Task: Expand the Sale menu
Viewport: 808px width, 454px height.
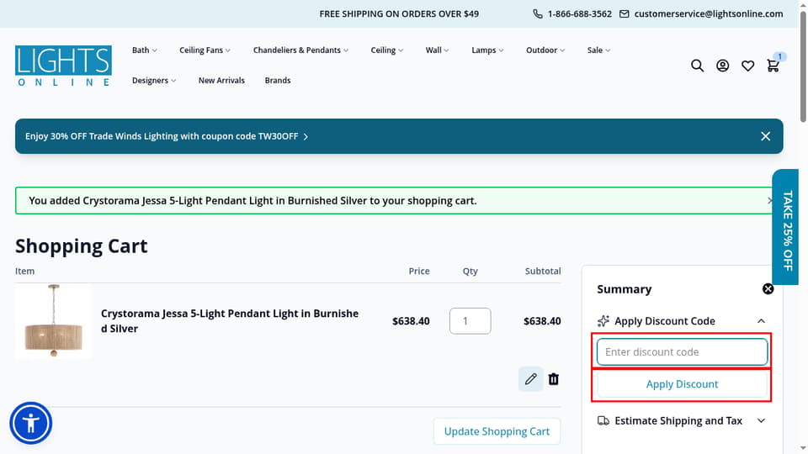Action: 598,50
